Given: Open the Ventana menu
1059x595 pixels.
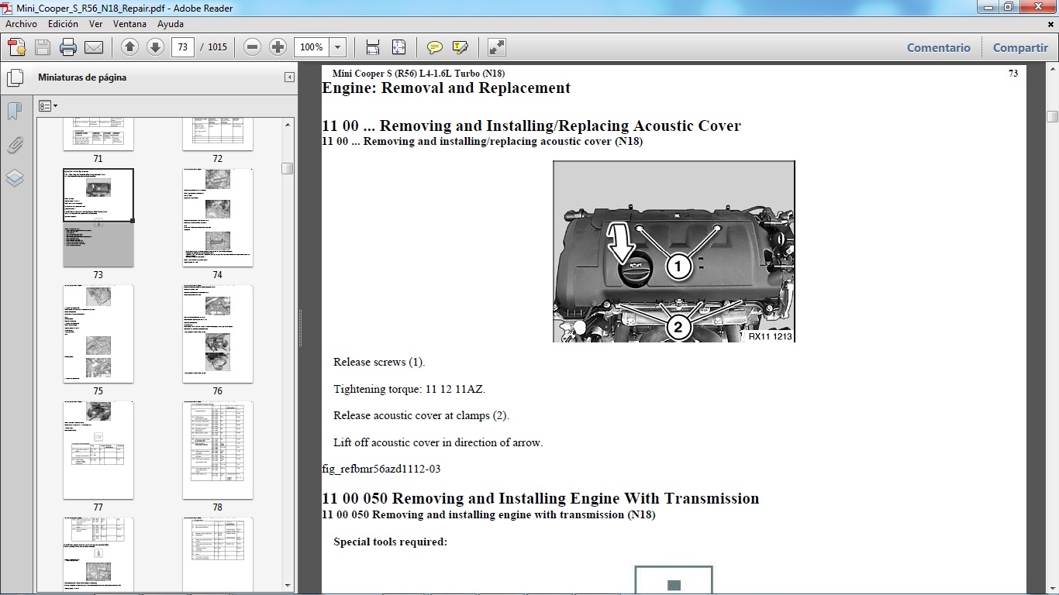Looking at the screenshot, I should click(x=129, y=24).
